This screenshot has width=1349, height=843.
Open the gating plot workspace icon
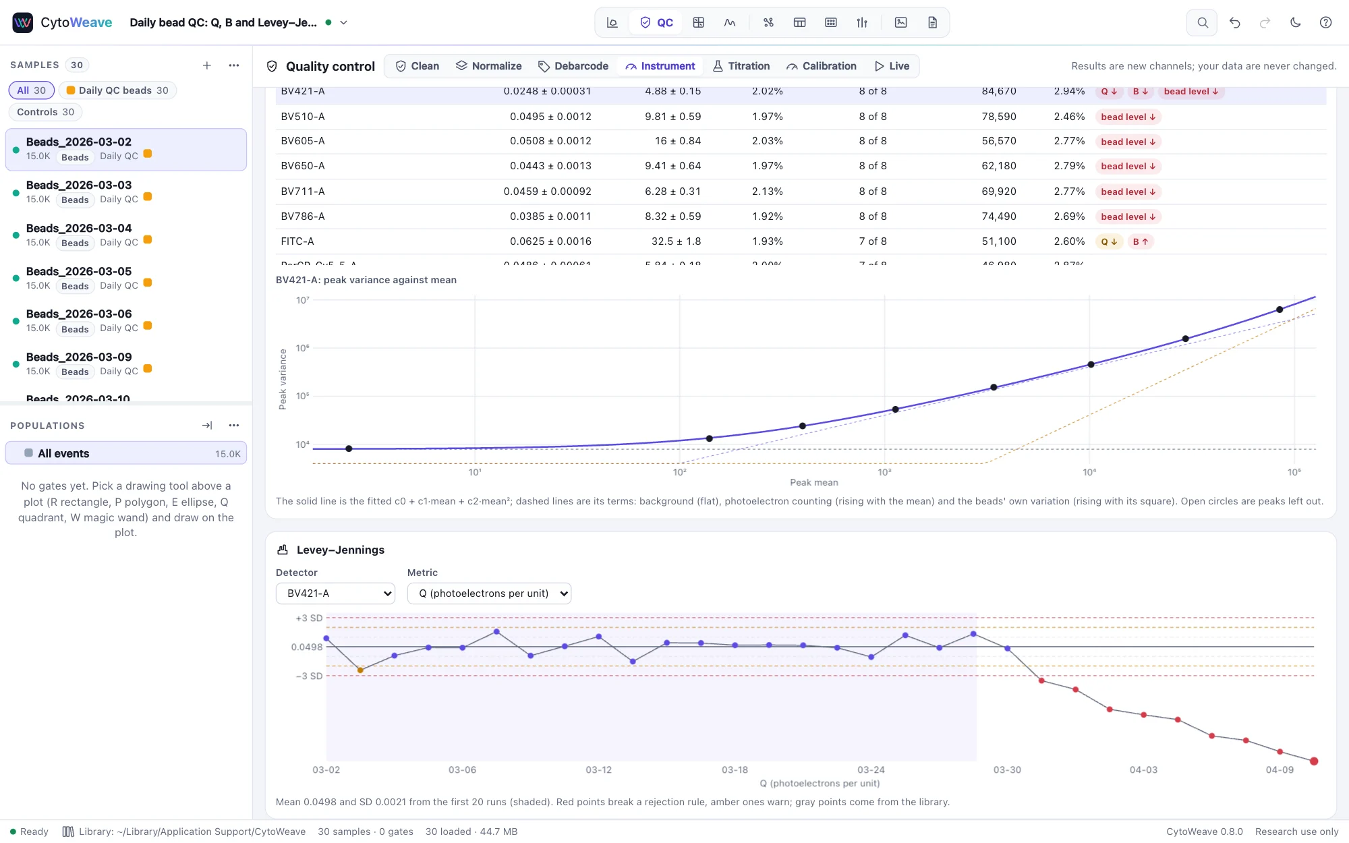click(612, 22)
